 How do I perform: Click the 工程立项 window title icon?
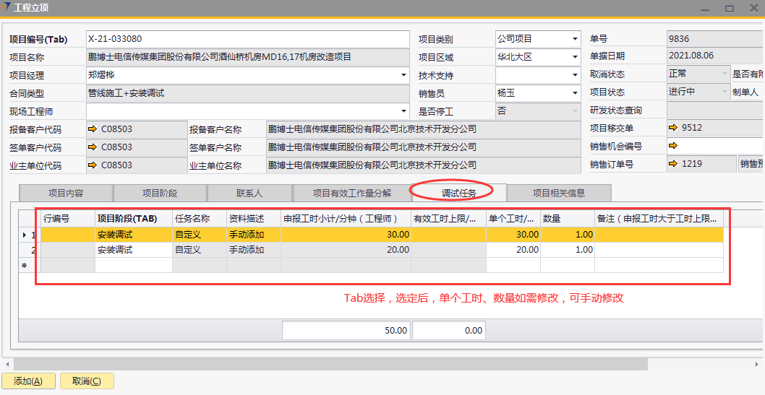[x=7, y=8]
